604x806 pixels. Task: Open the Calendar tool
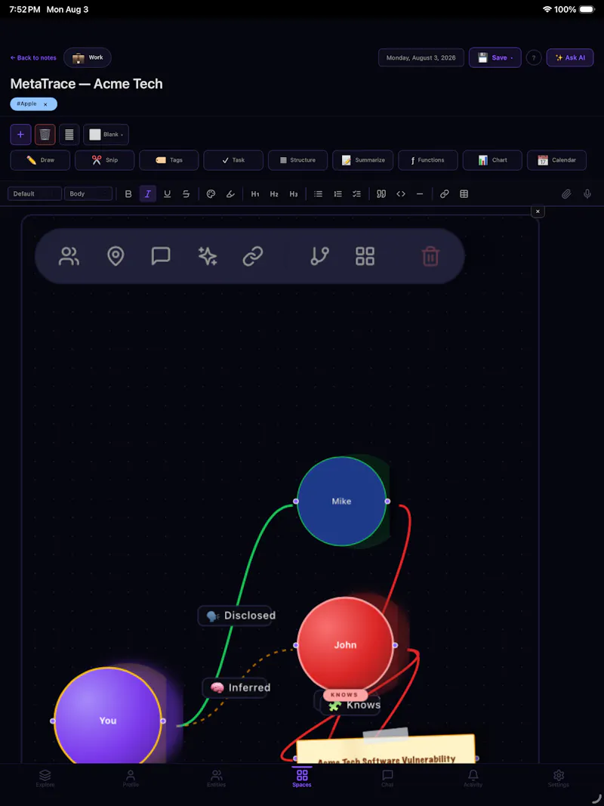[x=556, y=160]
